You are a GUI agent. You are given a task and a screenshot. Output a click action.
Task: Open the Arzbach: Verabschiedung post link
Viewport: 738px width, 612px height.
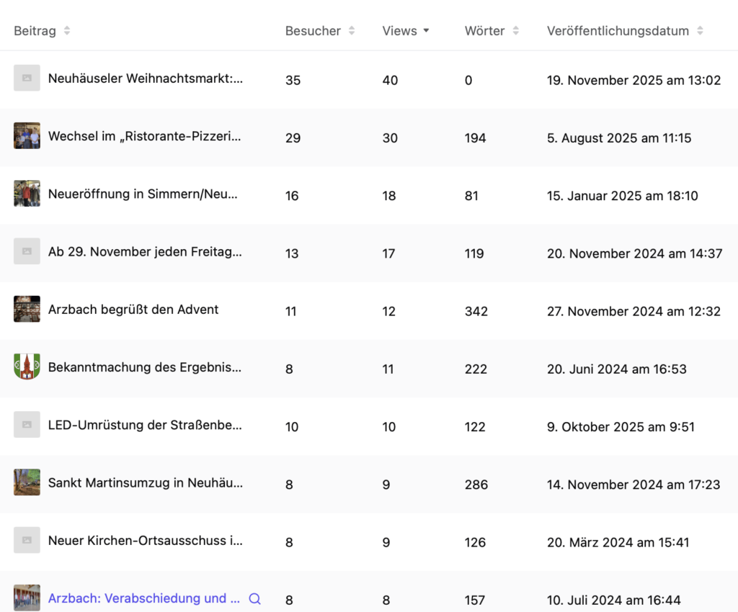143,598
